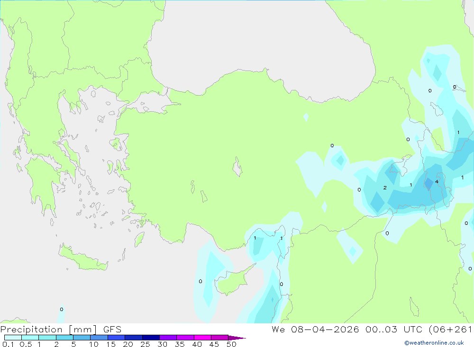Click the "Precipitation [mm]" title text
Viewport: 474px width, 347px height.
(x=49, y=329)
